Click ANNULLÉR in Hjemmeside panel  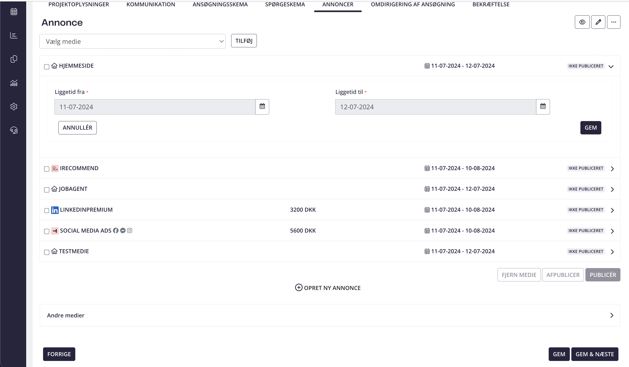(x=78, y=128)
